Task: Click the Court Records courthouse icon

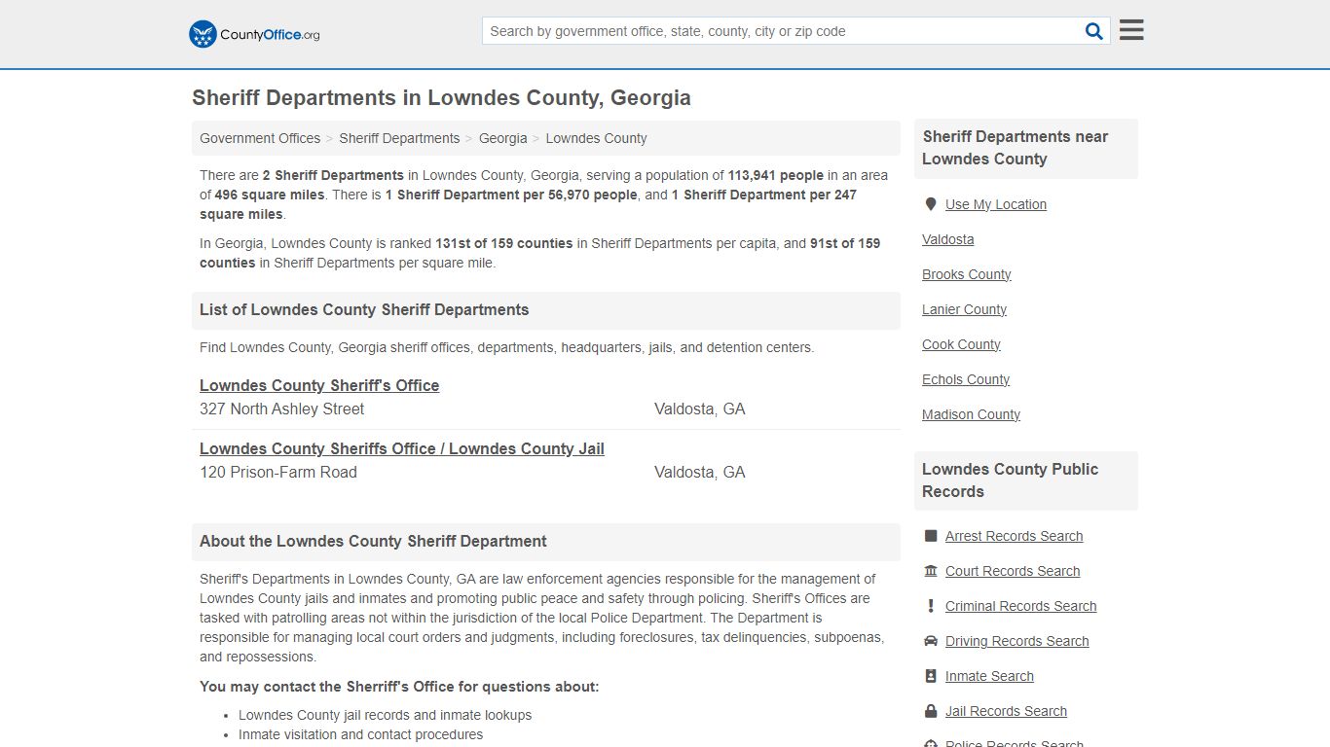Action: (931, 571)
